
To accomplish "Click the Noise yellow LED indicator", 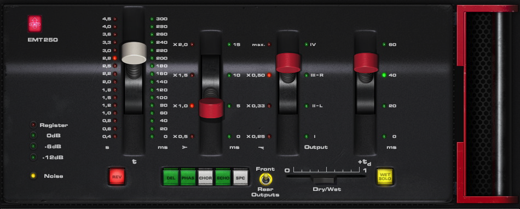I will pyautogui.click(x=33, y=176).
